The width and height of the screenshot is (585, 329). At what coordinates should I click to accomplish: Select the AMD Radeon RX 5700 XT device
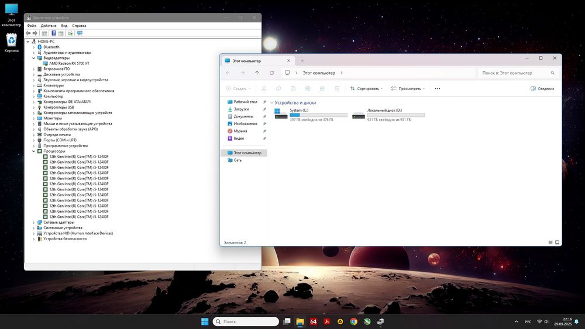(69, 63)
